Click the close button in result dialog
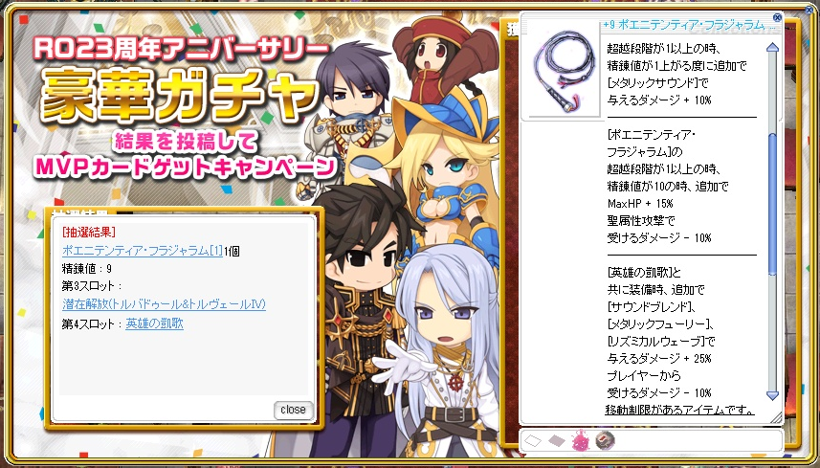This screenshot has width=820, height=468. [x=293, y=410]
